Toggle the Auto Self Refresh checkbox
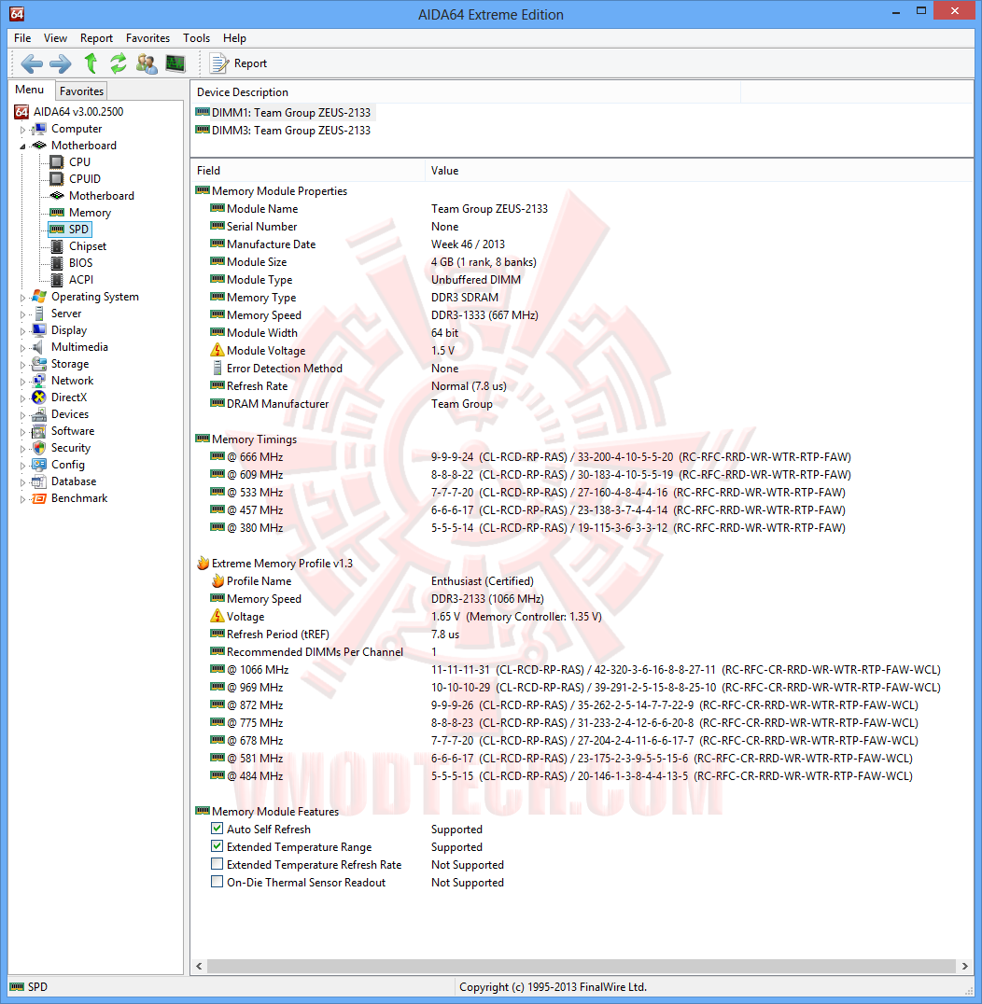 pos(217,828)
